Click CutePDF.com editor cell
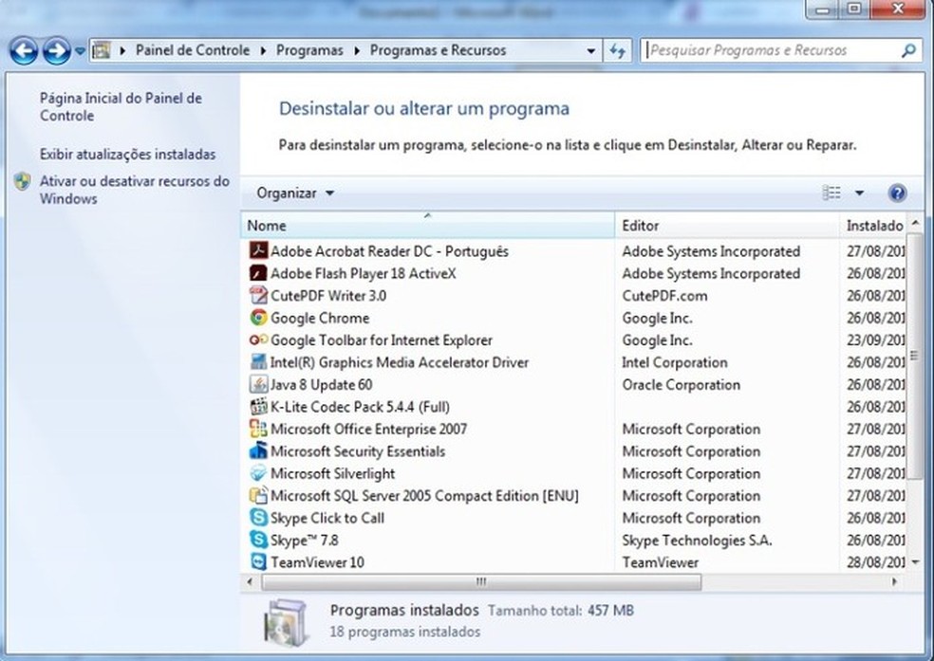This screenshot has width=934, height=661. click(664, 296)
